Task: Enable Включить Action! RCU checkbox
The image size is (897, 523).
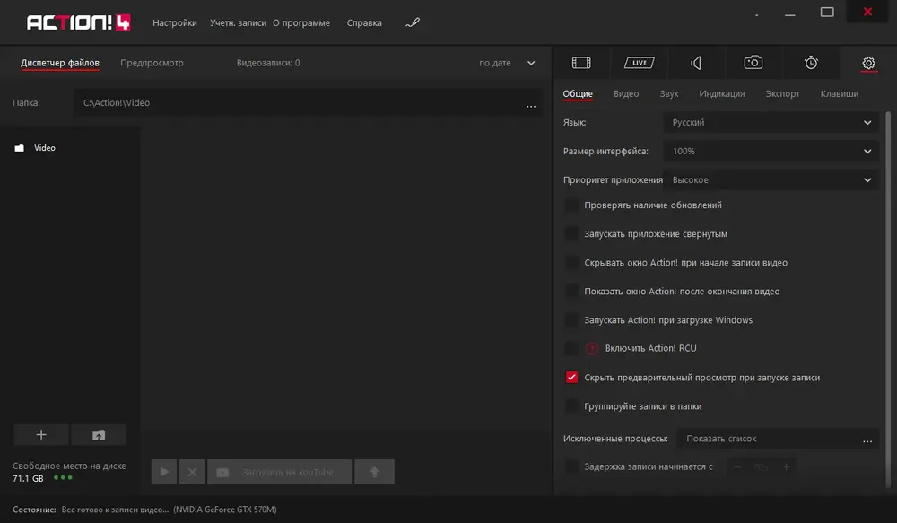Action: click(571, 348)
